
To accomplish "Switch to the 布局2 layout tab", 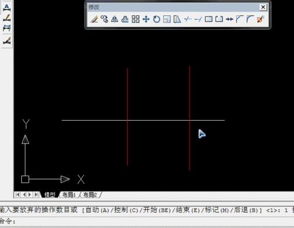I will (x=90, y=195).
